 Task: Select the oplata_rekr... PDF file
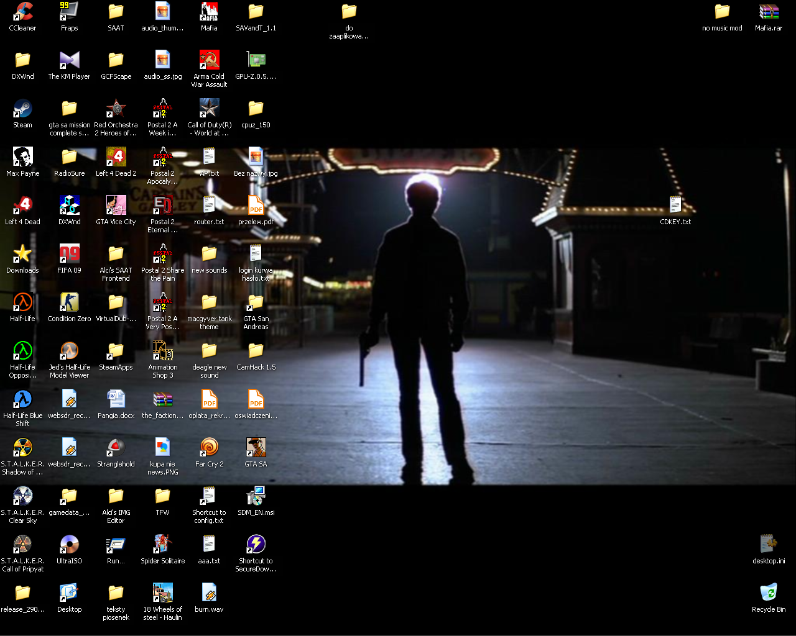point(209,399)
